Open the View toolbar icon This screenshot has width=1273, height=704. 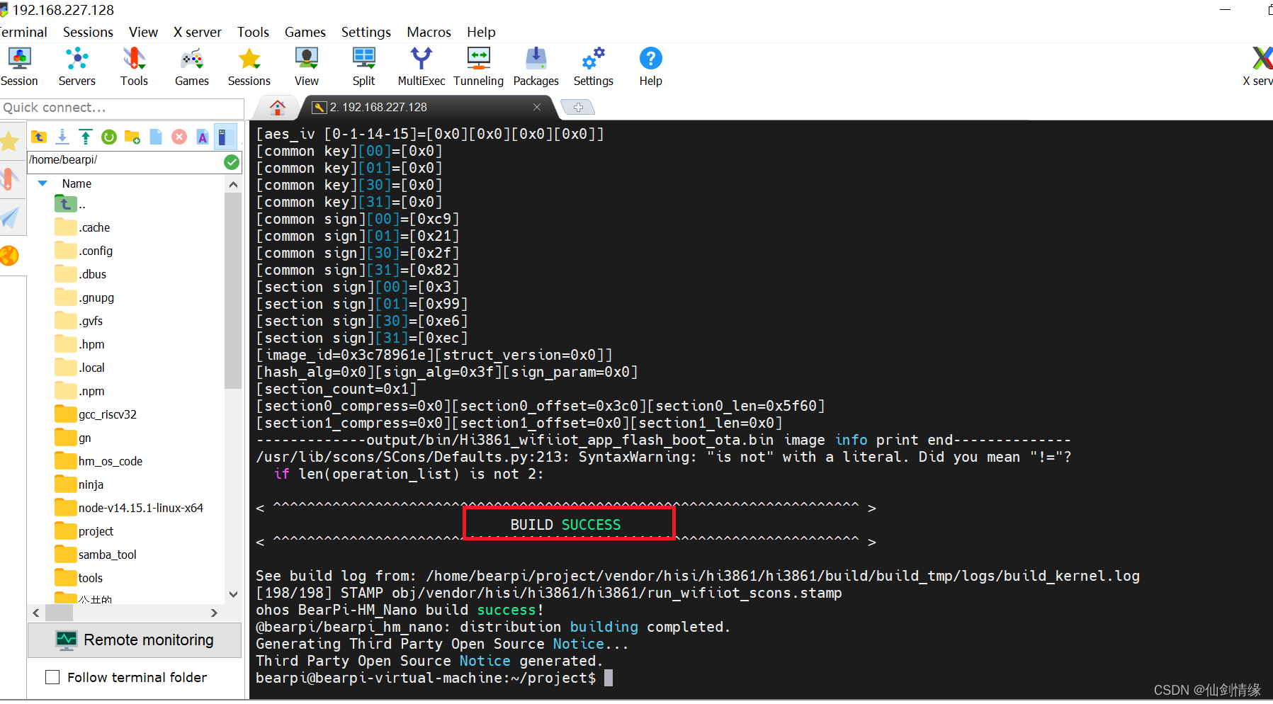pyautogui.click(x=307, y=67)
